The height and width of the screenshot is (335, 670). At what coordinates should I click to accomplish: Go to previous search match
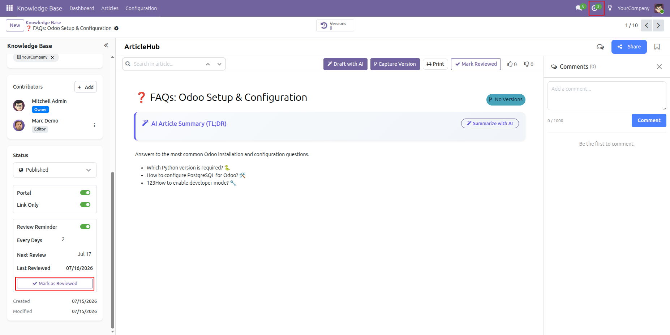coord(208,64)
